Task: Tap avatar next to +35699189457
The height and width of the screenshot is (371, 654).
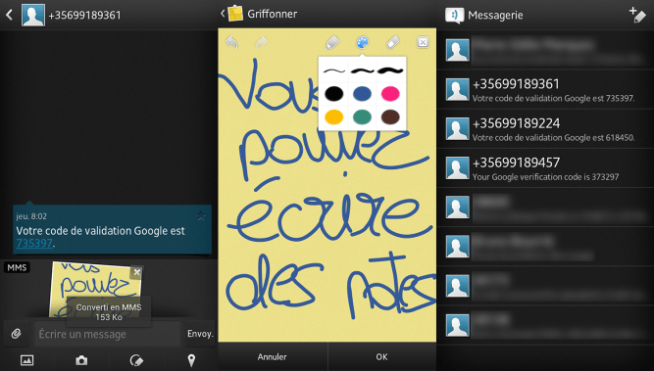Action: click(457, 167)
